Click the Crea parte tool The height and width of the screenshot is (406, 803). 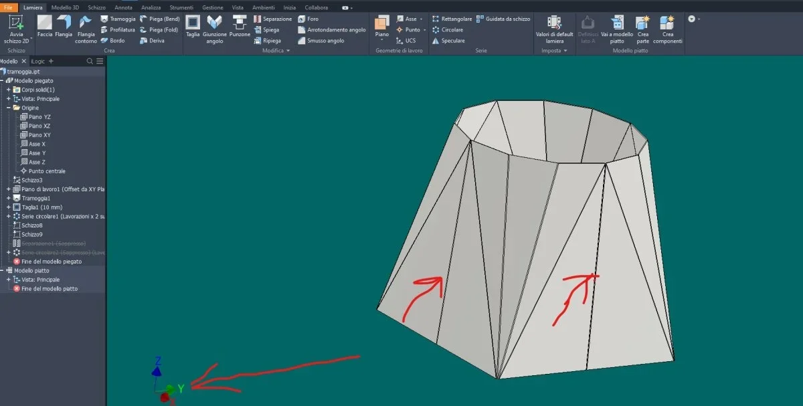[642, 29]
